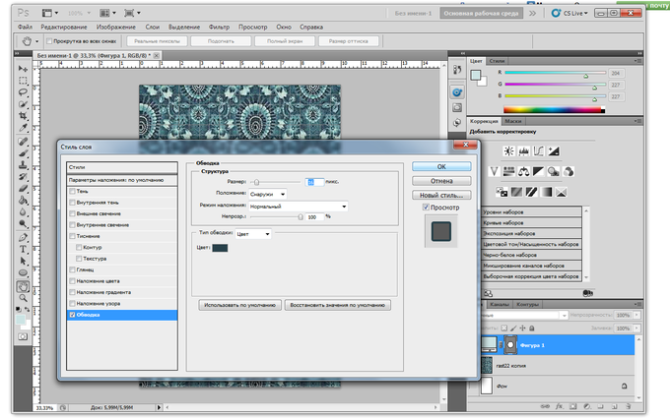Select the Pen tool
The image size is (670, 418).
23,238
